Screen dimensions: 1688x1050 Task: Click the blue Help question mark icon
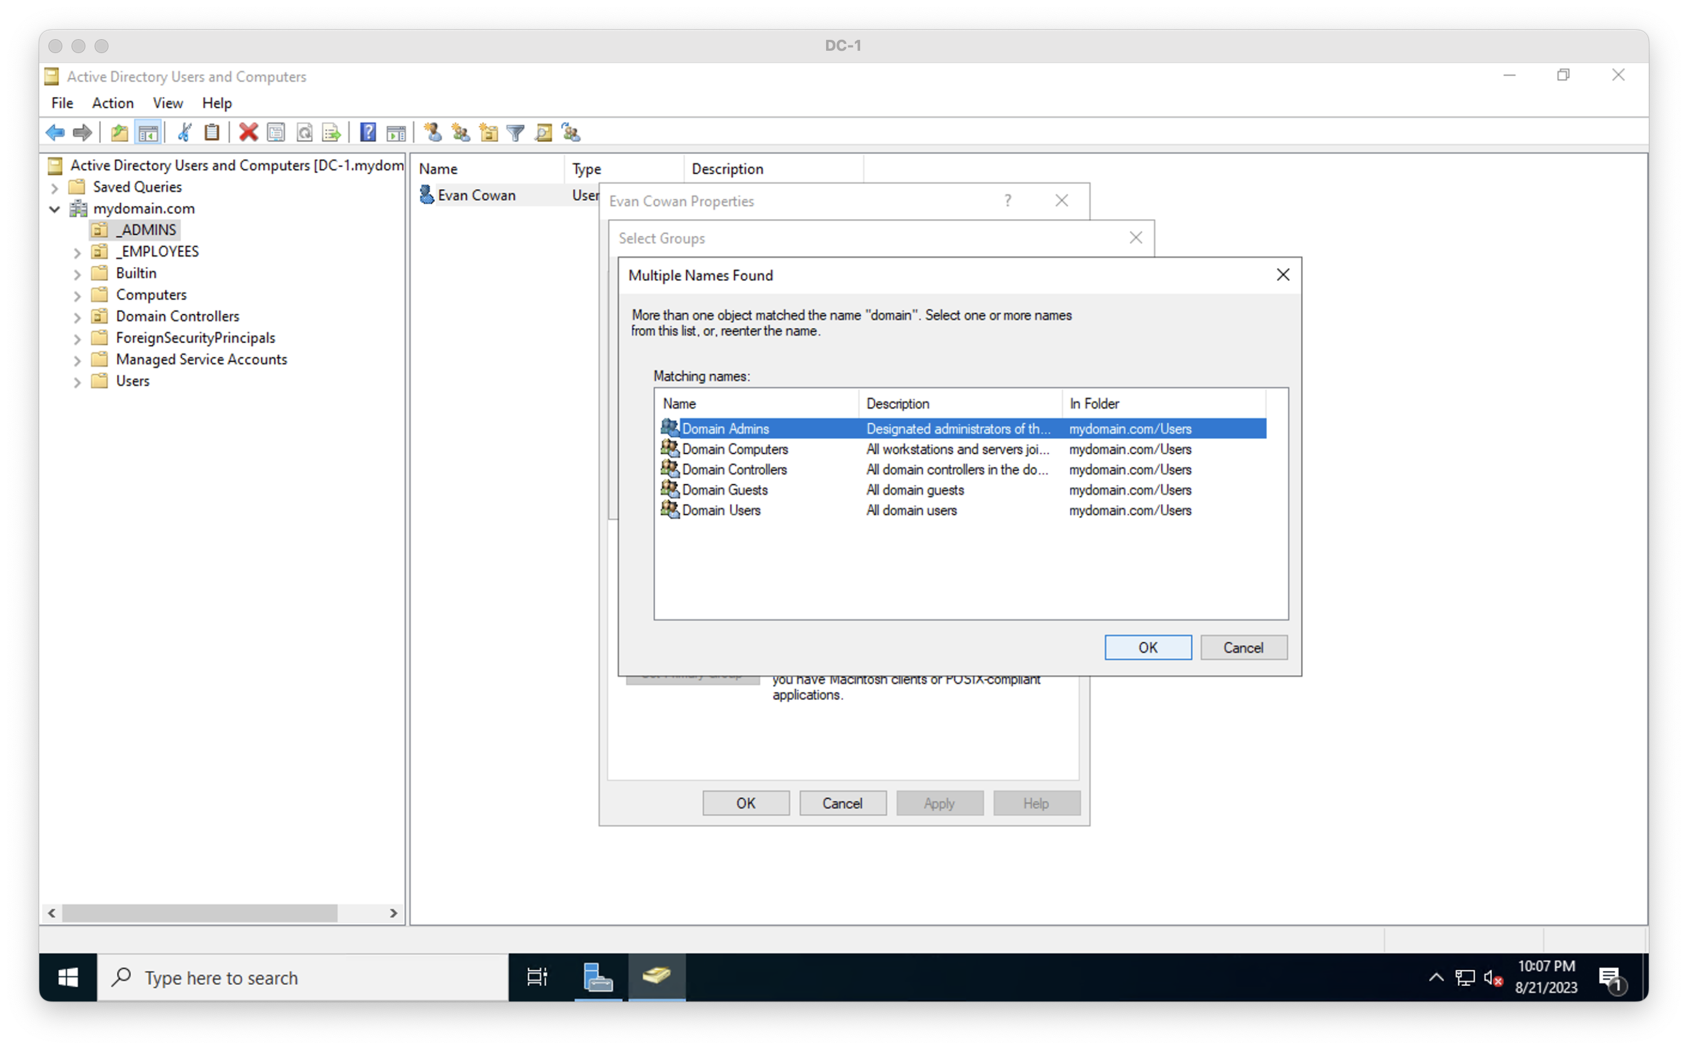(367, 132)
